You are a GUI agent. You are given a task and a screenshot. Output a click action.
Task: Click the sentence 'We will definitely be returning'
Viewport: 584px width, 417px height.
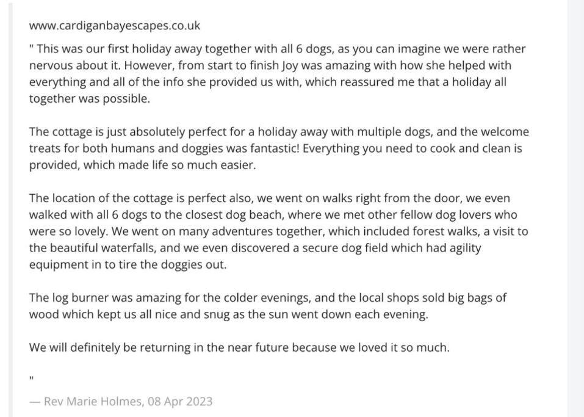point(239,347)
